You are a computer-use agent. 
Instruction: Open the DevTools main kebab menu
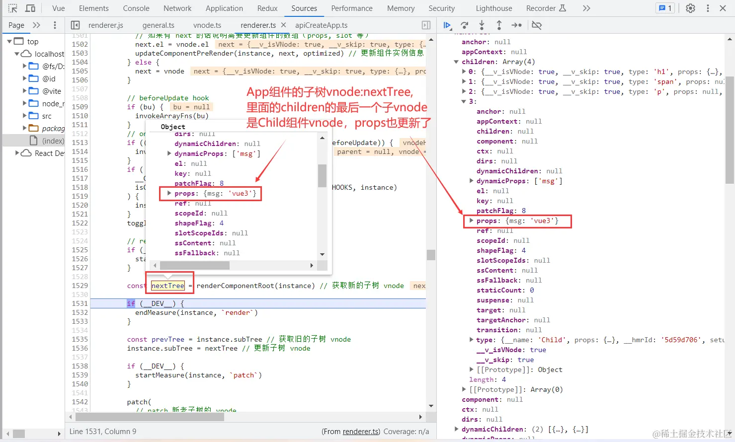(x=708, y=8)
